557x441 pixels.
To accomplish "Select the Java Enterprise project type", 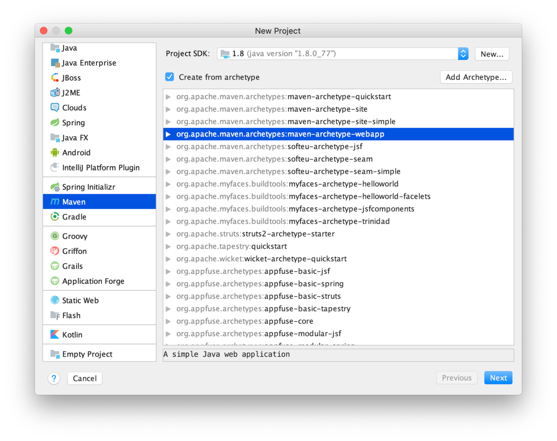I will pyautogui.click(x=99, y=63).
